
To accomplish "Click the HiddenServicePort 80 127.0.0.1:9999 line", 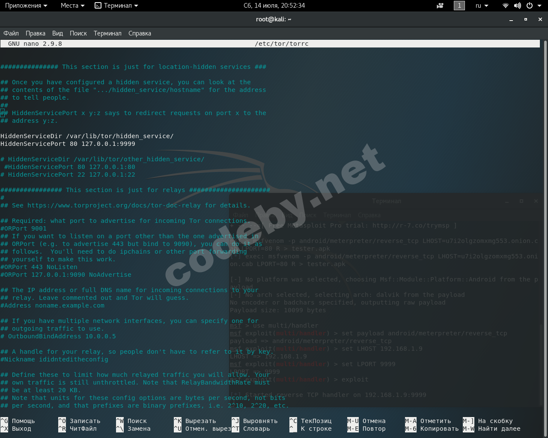I will [x=68, y=144].
